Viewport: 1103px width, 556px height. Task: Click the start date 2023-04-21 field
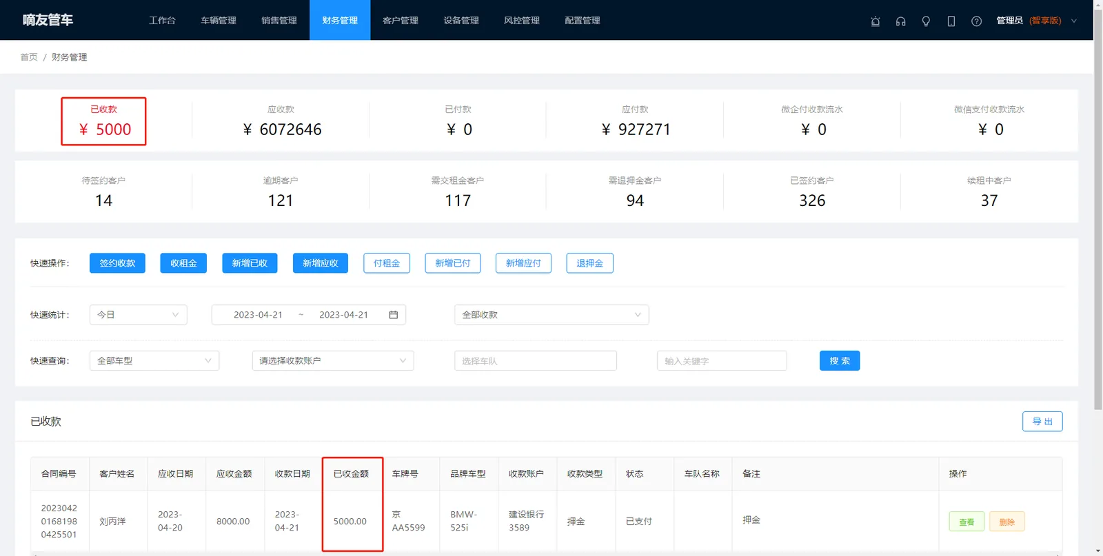[258, 315]
